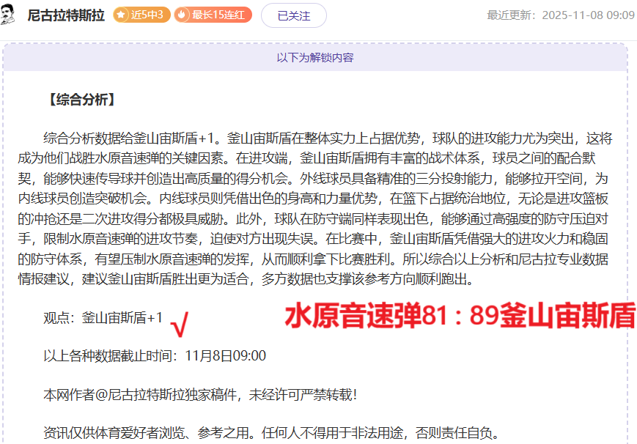Click the star icon in the orange badge

tap(122, 15)
